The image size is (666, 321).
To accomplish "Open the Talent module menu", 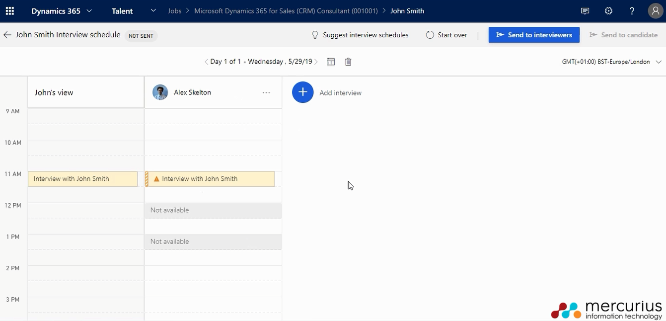I will coord(122,11).
